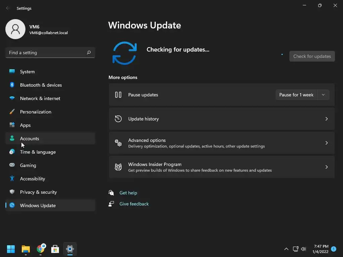
Task: Open Google Chrome from the taskbar
Action: [41, 249]
